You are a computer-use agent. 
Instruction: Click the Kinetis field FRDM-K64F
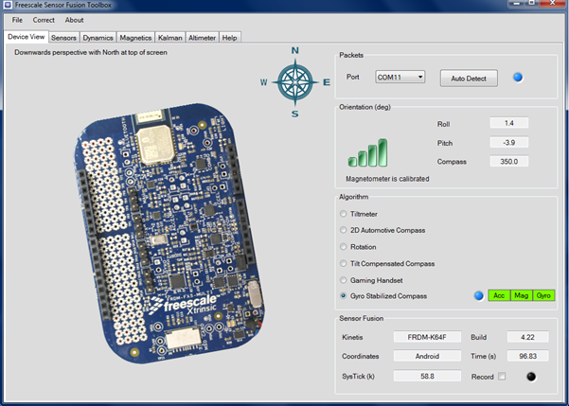coord(427,337)
